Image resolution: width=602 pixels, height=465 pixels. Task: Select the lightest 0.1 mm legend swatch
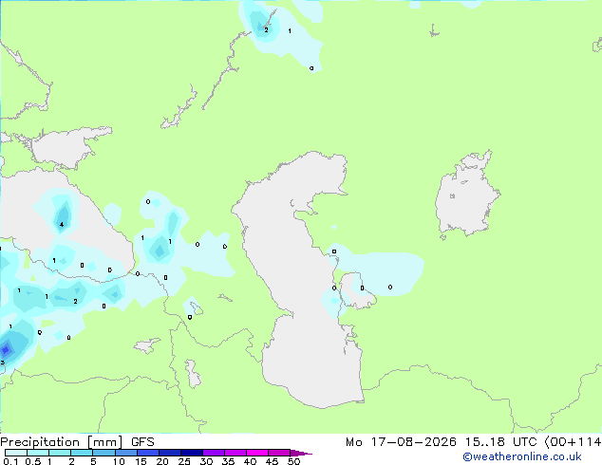point(16,453)
